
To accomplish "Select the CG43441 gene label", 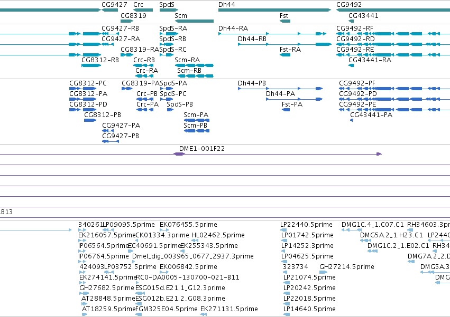I will point(363,16).
